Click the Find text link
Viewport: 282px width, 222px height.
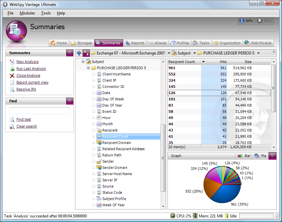(x=24, y=119)
